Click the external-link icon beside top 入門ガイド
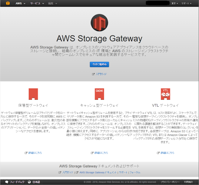Screen dimensions: 199x185 (x=93, y=74)
